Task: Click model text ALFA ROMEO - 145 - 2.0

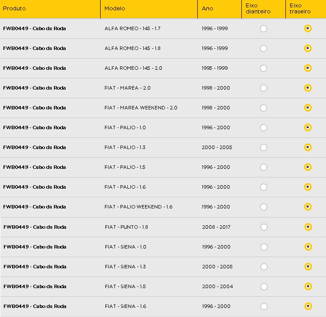Action: pyautogui.click(x=133, y=68)
